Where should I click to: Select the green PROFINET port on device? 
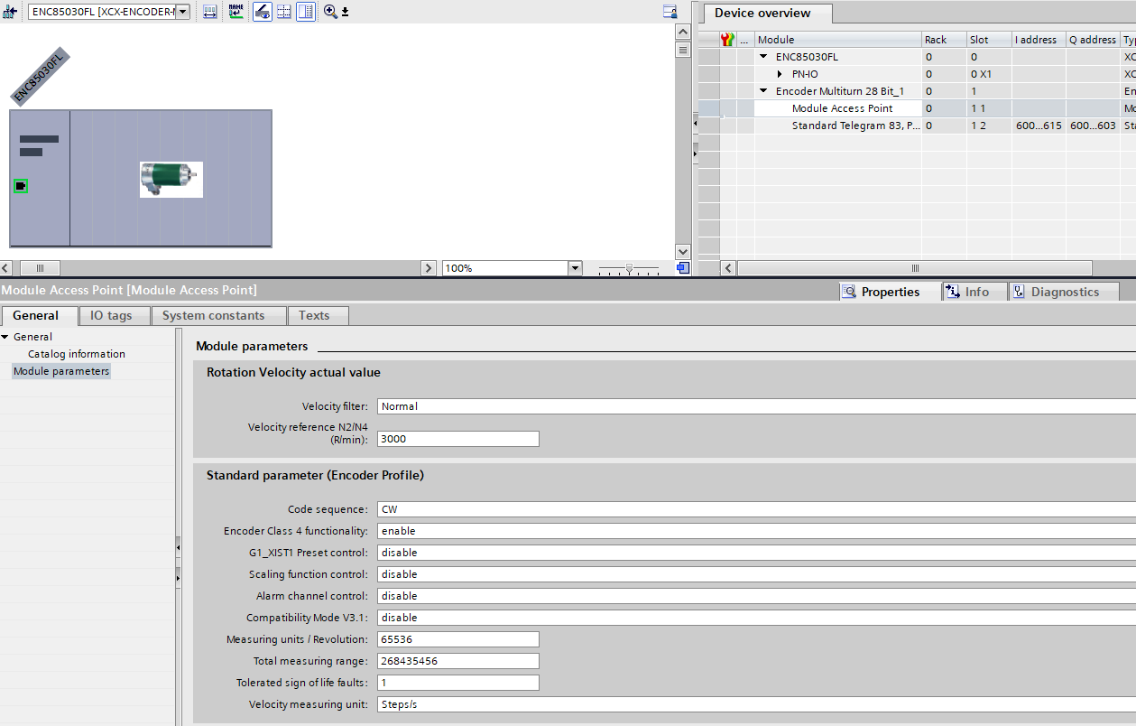(21, 186)
